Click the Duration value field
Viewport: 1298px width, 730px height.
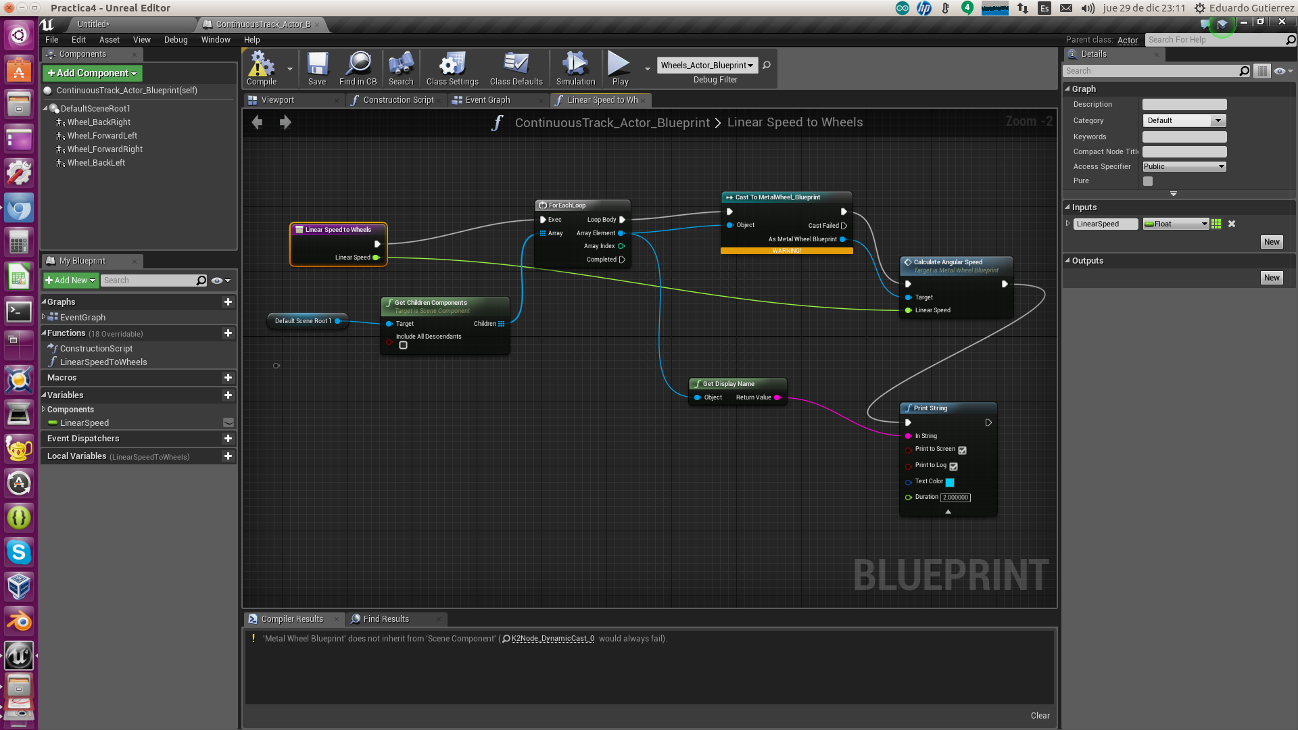pyautogui.click(x=955, y=497)
